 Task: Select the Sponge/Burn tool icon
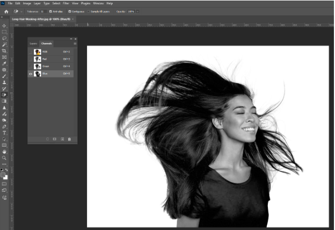pyautogui.click(x=4, y=120)
